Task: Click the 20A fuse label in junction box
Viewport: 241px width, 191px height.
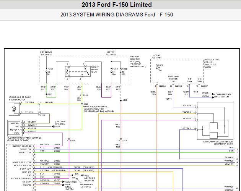Action: (124, 72)
